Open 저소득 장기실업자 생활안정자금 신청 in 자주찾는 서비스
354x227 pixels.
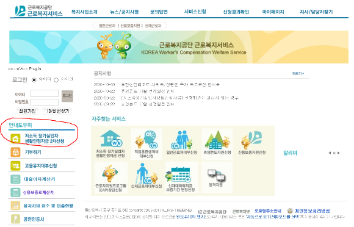(110, 144)
